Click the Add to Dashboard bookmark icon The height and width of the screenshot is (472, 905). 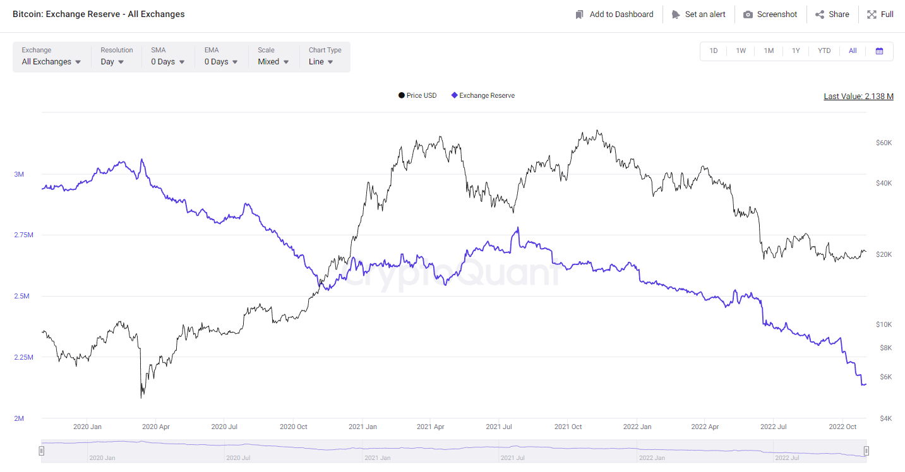pos(579,15)
